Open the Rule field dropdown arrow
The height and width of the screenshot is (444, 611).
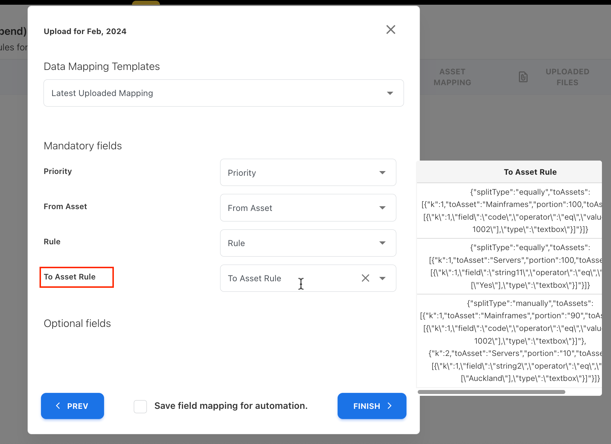(382, 243)
